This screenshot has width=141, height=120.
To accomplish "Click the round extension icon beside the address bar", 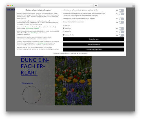I will tap(96, 5).
